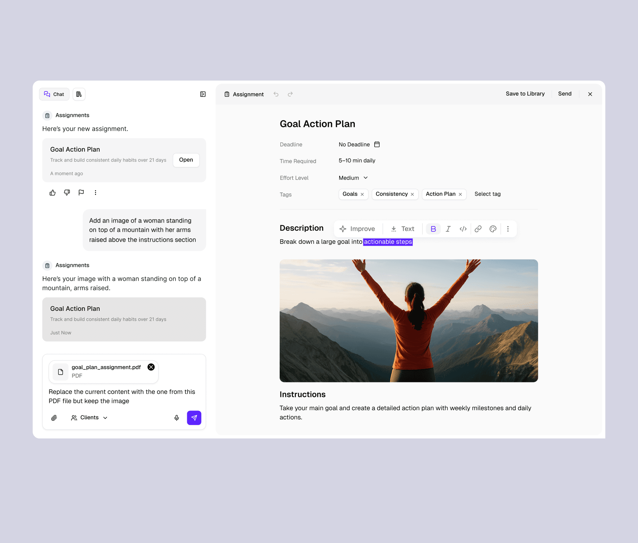Send the chat message
The width and height of the screenshot is (638, 543).
coord(194,418)
